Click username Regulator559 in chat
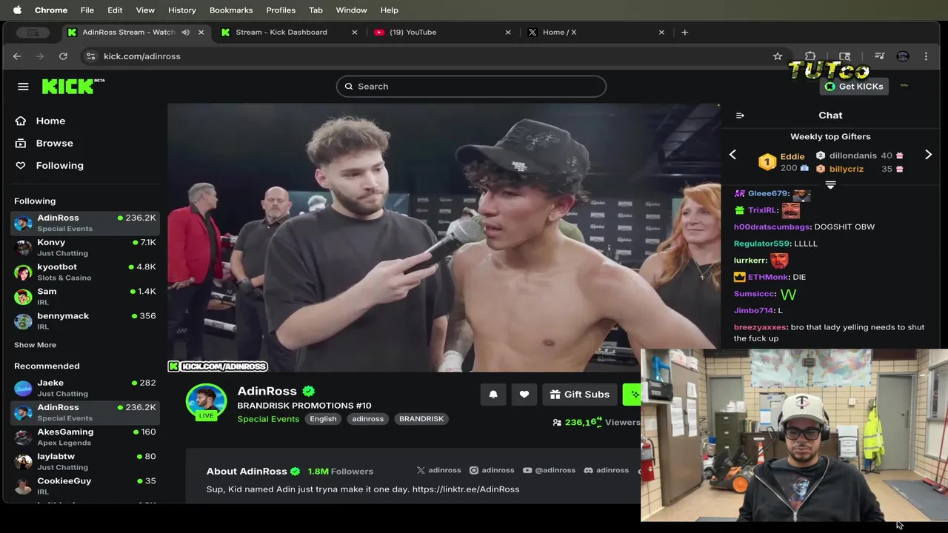This screenshot has width=948, height=533. (761, 244)
